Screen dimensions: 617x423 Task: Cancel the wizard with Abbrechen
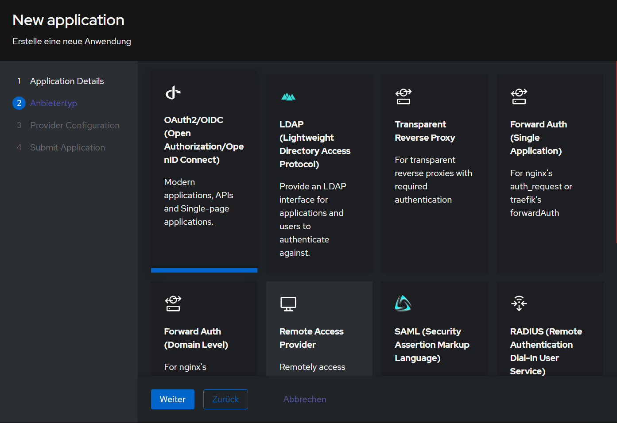tap(305, 399)
